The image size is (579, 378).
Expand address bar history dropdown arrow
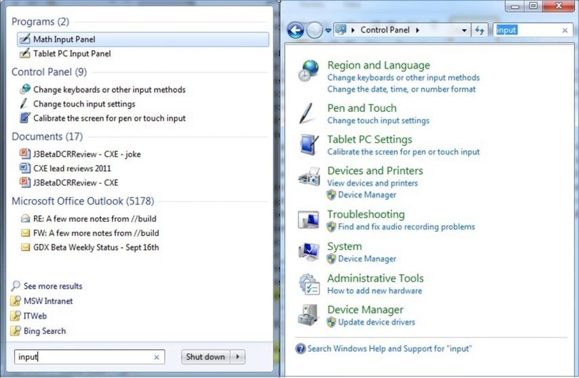click(464, 30)
